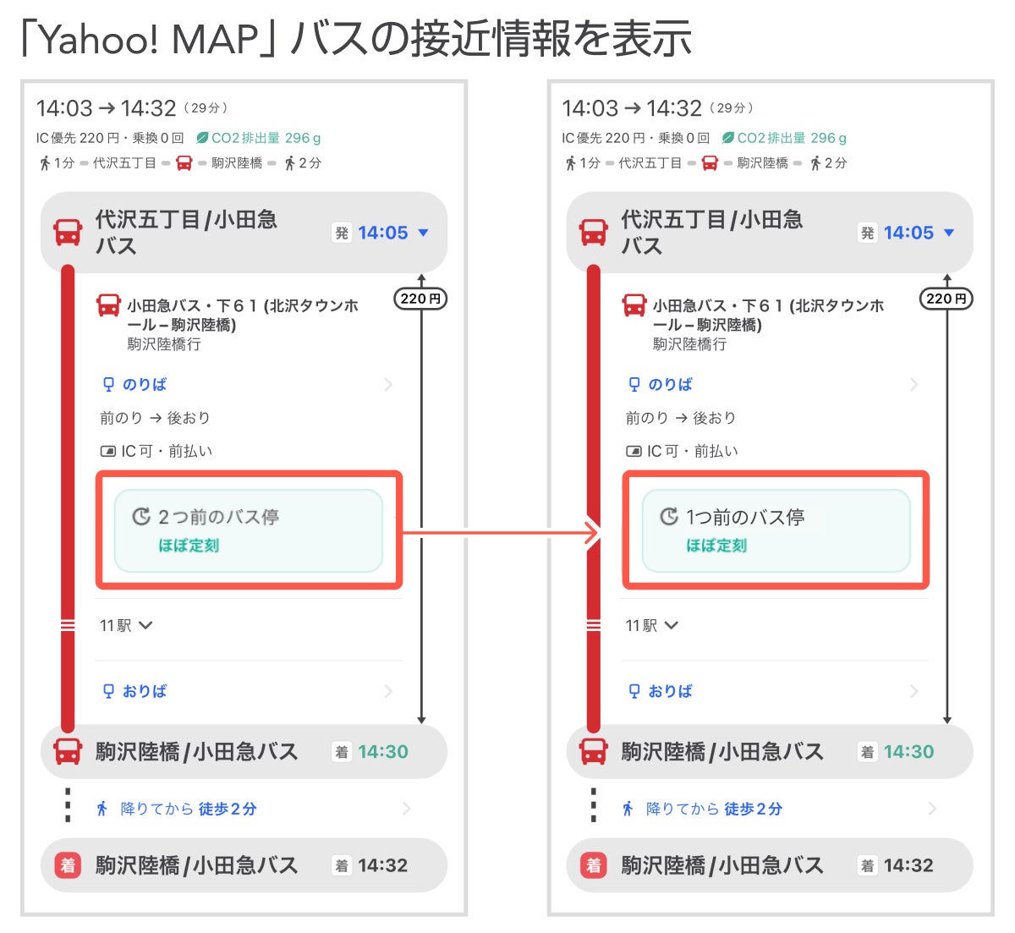Viewport: 1015px width, 933px height.
Task: Click 前のり → 後おり text in right panel
Action: [681, 418]
